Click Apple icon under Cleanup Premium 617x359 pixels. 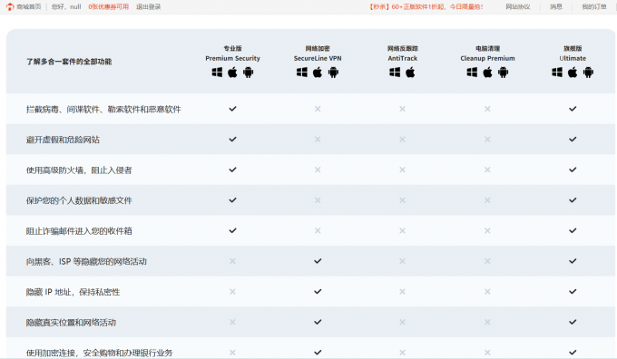pos(487,73)
